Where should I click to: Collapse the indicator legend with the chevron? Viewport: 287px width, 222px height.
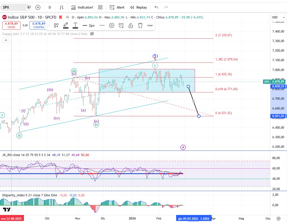[6, 40]
